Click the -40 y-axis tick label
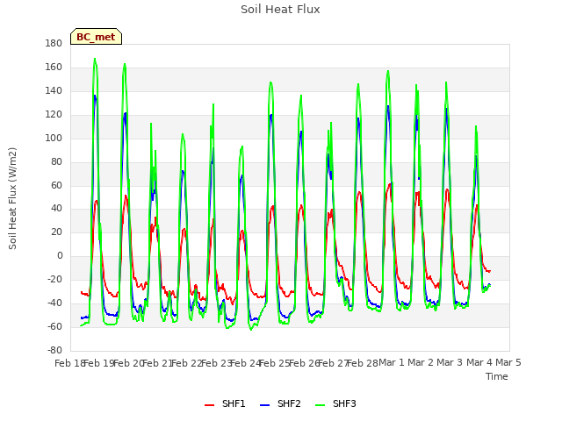The width and height of the screenshot is (562, 421). (x=54, y=303)
